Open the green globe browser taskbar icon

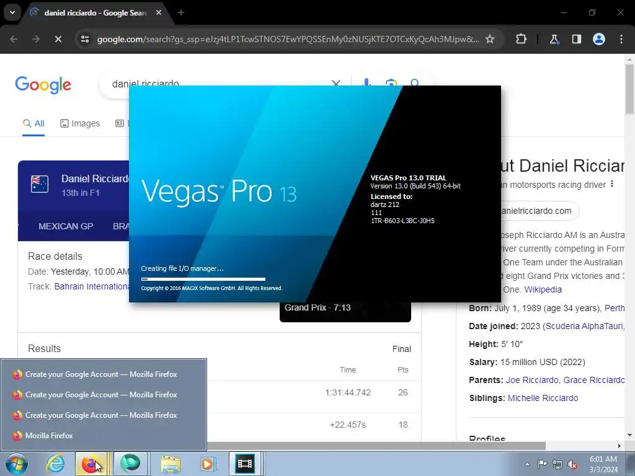pos(130,464)
